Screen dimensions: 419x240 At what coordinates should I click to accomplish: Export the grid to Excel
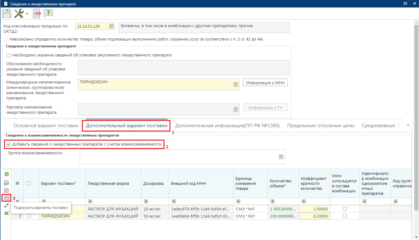point(6,214)
